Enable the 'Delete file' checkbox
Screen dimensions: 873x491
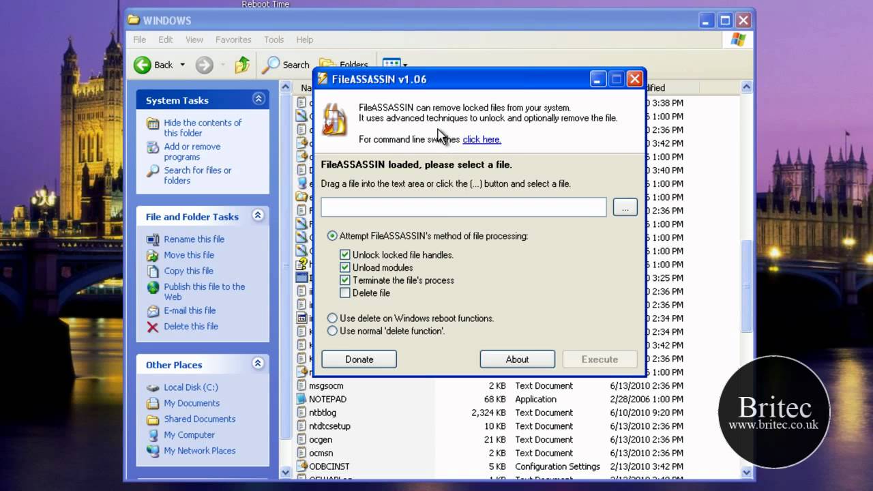pyautogui.click(x=345, y=293)
